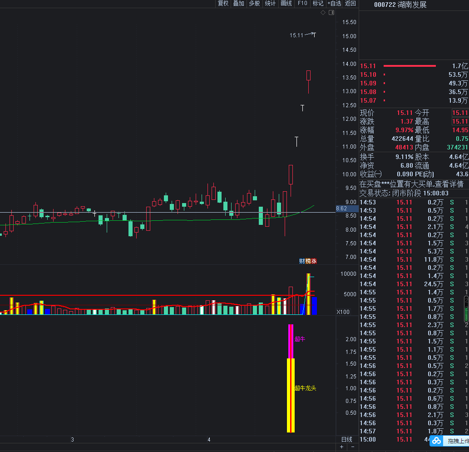Open the 榜 tag on the chart

(308, 261)
